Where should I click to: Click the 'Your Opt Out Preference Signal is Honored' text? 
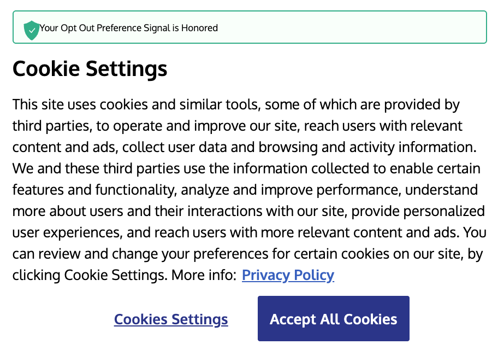[129, 28]
